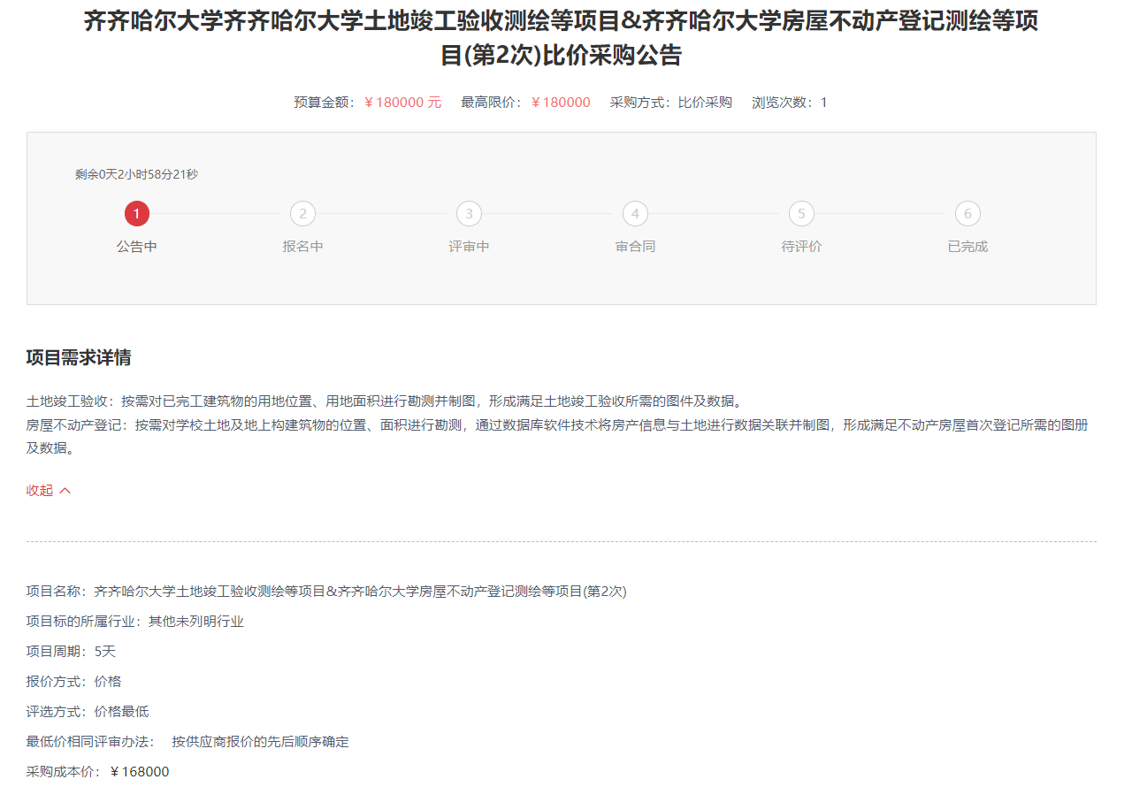Click step 4 circle for 审合同
The image size is (1132, 787).
[635, 214]
